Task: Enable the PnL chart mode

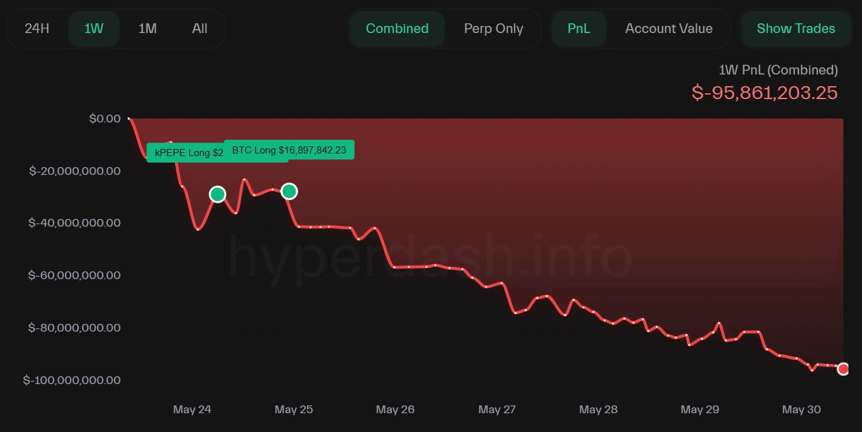Action: coord(578,28)
